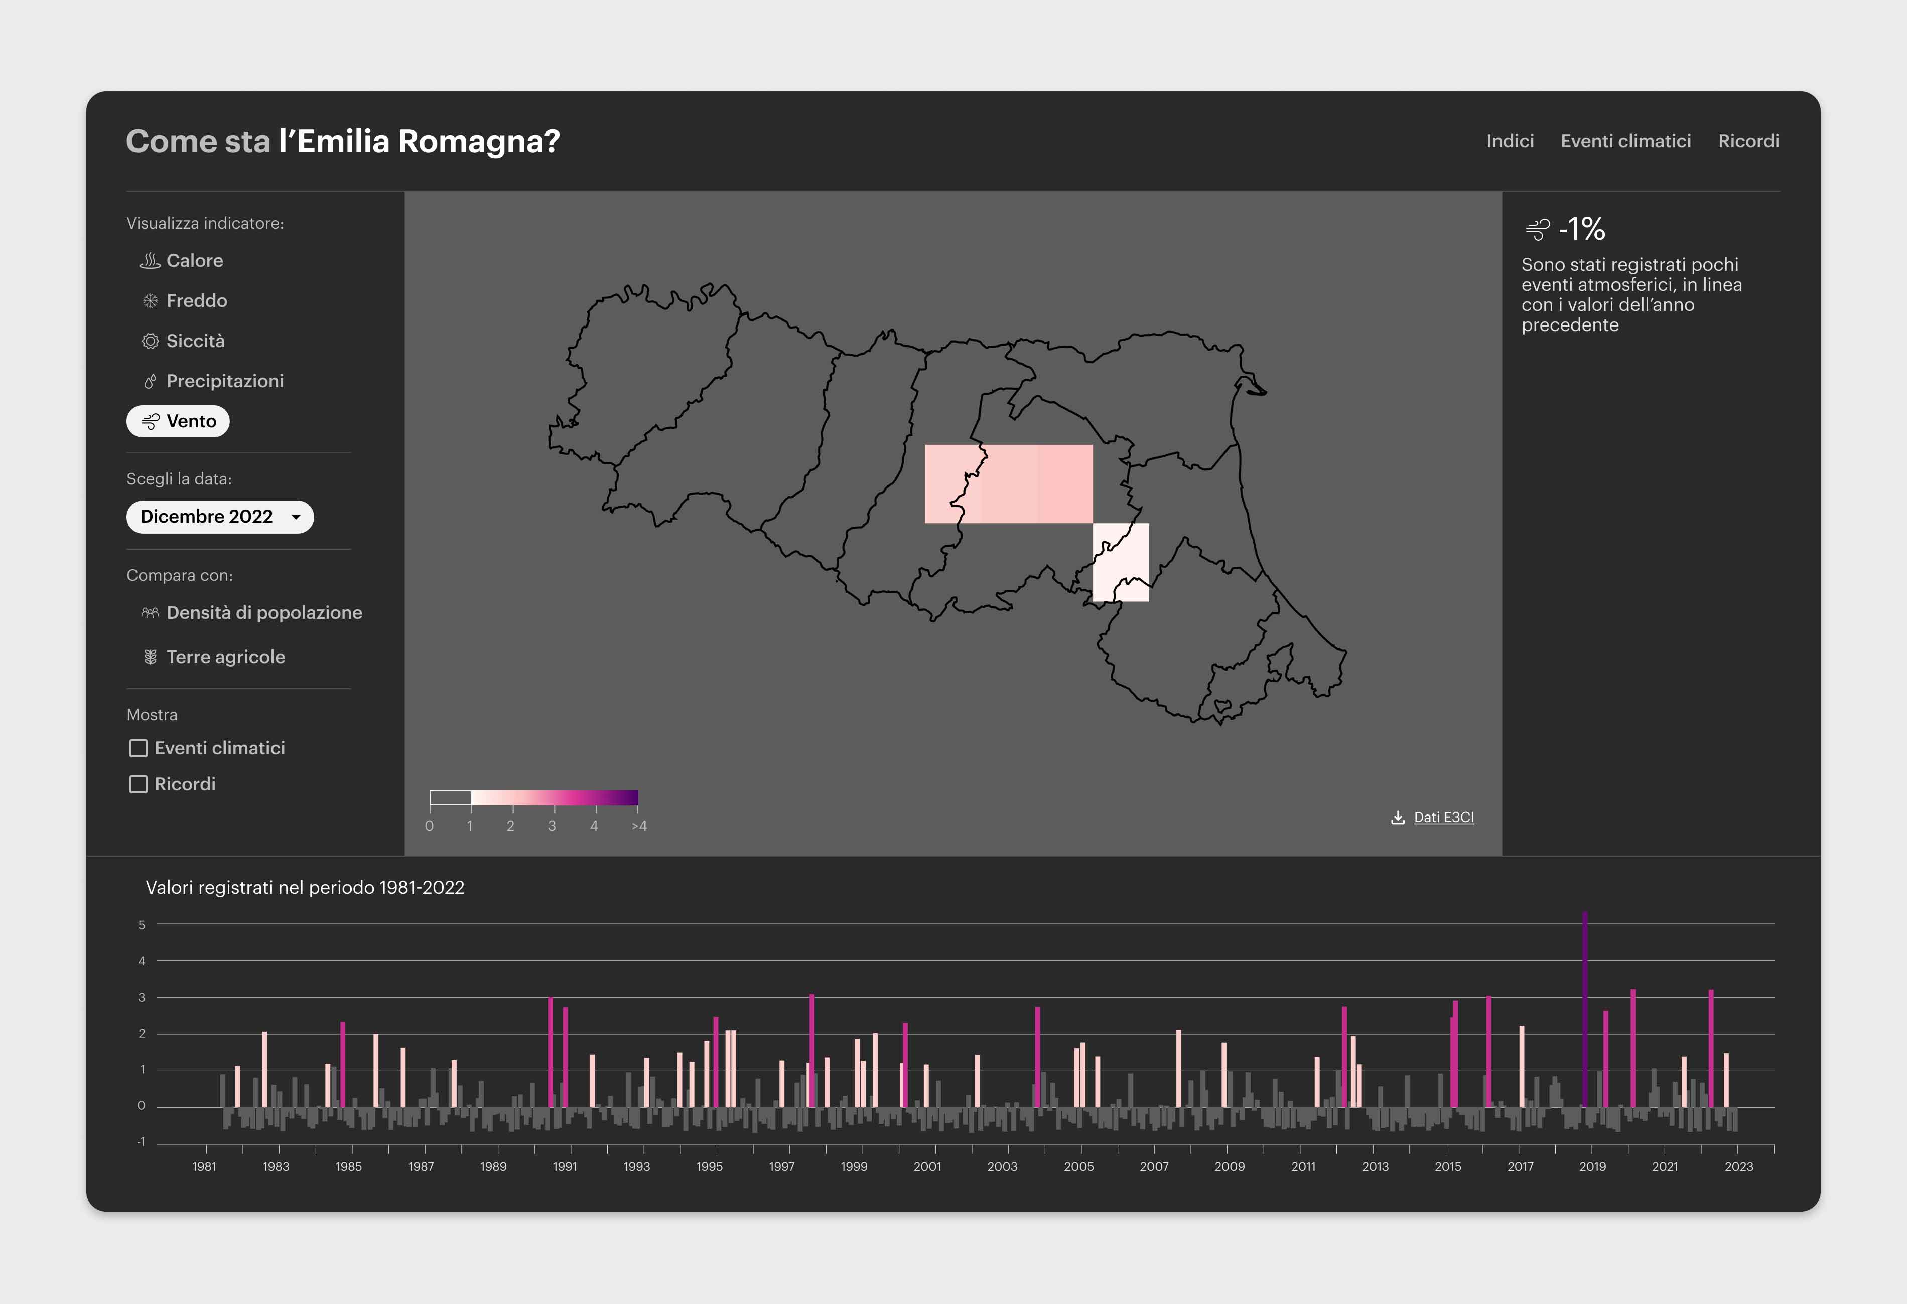The height and width of the screenshot is (1304, 1907).
Task: Select the Freddo snowflake icon
Action: click(150, 301)
